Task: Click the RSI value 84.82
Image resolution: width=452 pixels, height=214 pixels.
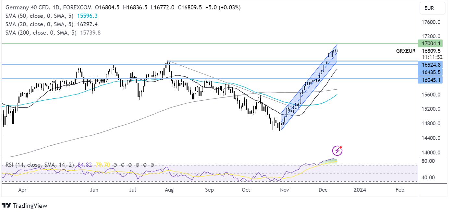Action: click(84, 165)
